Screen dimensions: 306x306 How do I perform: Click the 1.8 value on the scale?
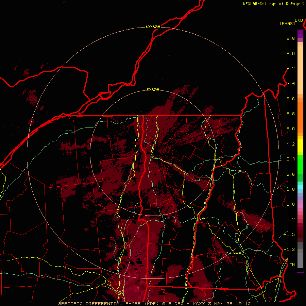tap(291, 189)
